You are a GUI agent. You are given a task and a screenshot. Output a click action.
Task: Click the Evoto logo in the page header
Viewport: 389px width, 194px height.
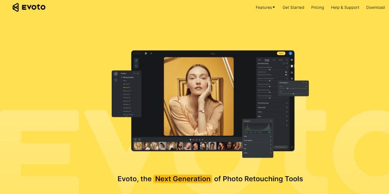pyautogui.click(x=29, y=8)
